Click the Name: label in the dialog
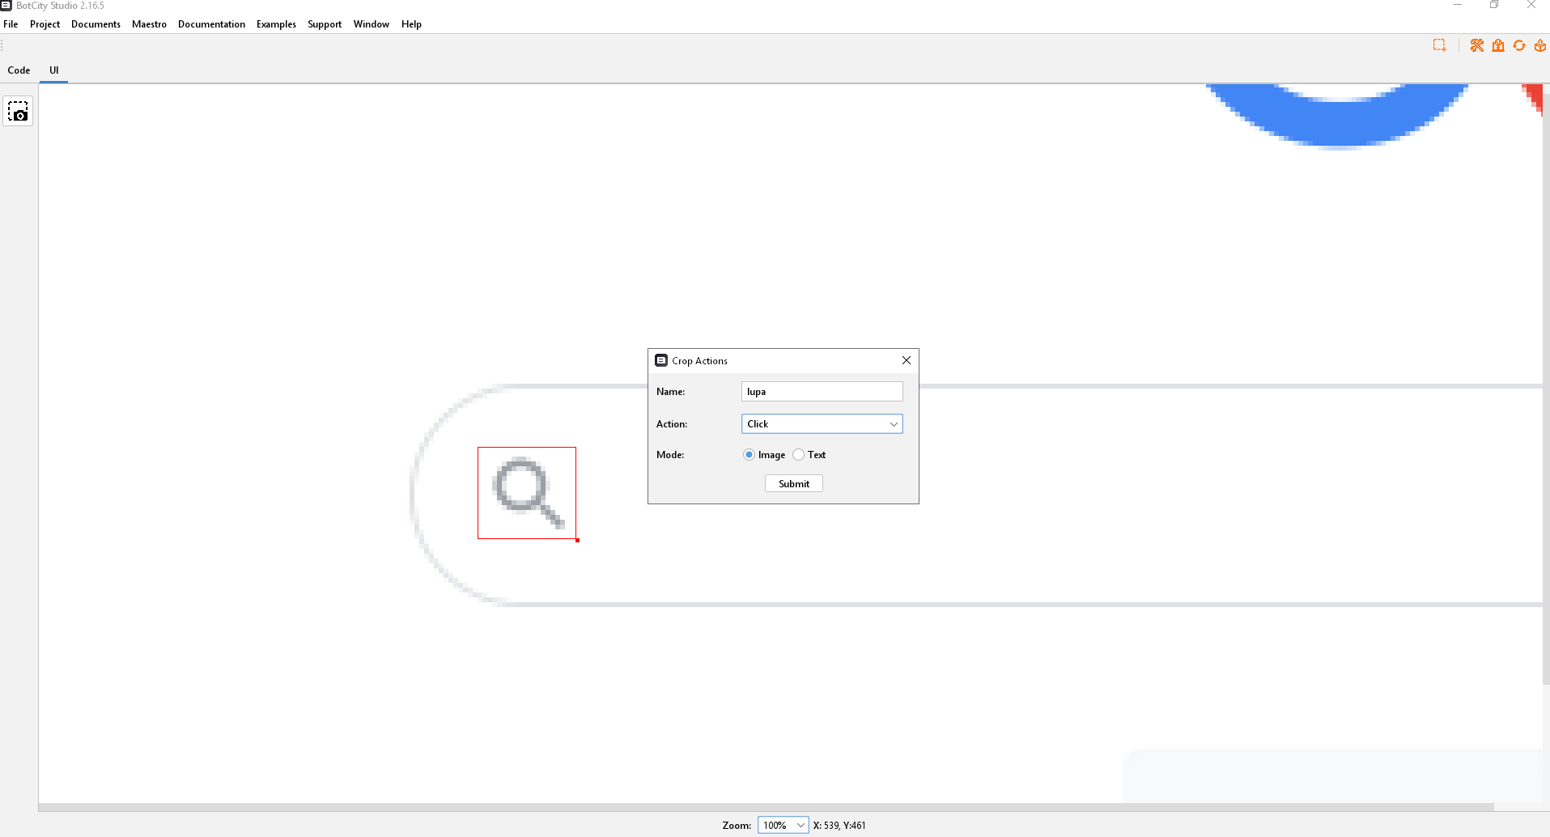 [x=670, y=392]
